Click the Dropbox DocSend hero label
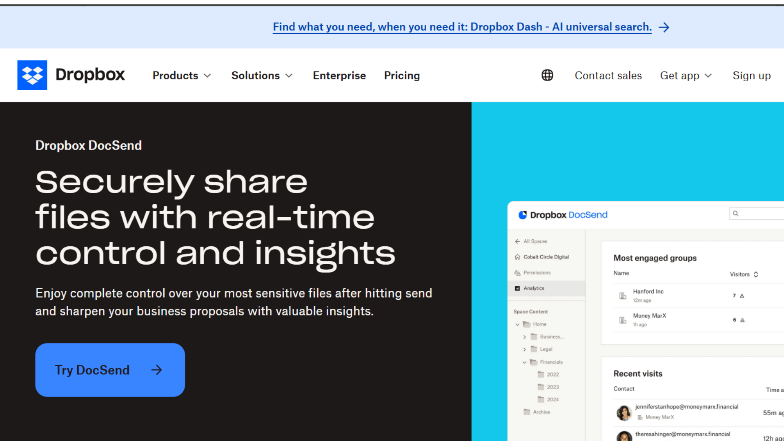Viewport: 784px width, 441px height. (89, 145)
